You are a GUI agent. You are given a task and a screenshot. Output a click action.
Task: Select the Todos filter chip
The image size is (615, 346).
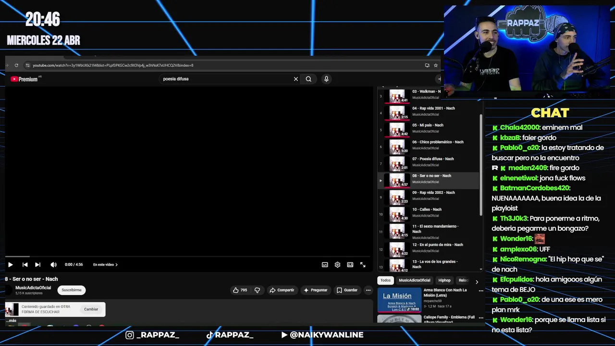click(385, 281)
